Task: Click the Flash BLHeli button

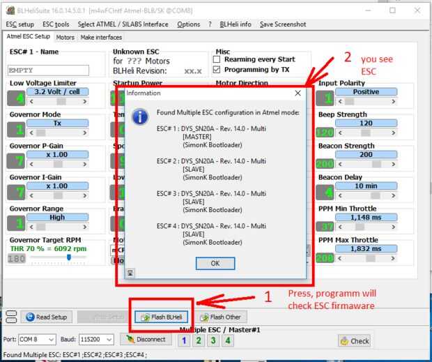Action: [162, 317]
